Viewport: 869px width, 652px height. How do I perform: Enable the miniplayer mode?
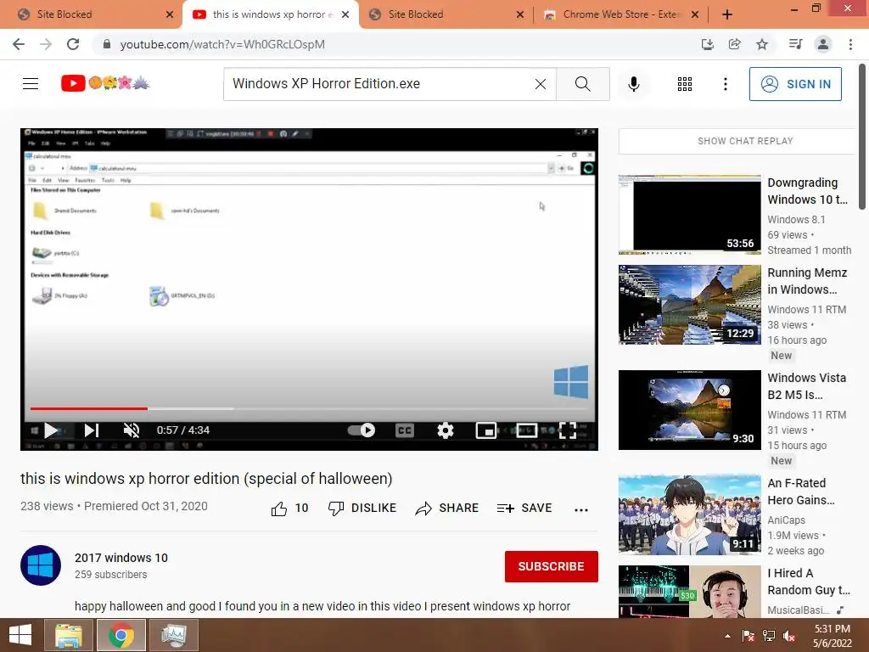(x=486, y=430)
